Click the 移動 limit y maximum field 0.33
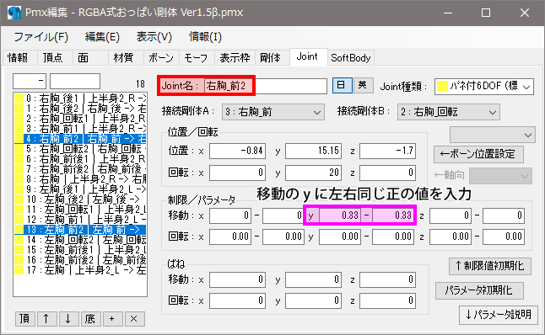The image size is (545, 335). pyautogui.click(x=393, y=215)
